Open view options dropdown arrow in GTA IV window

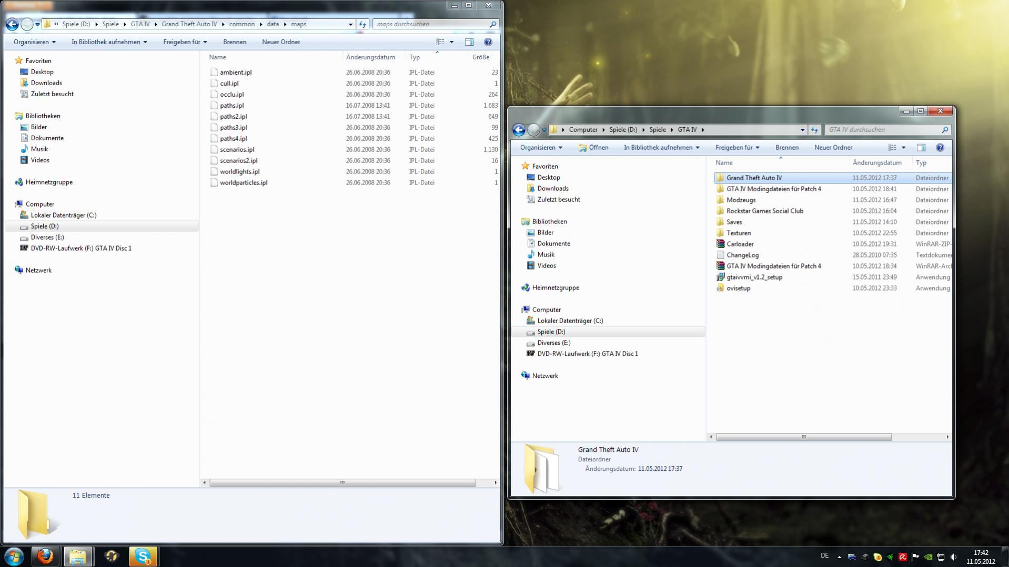tap(903, 148)
